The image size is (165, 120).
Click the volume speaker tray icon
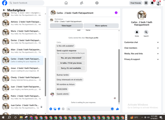point(148,117)
